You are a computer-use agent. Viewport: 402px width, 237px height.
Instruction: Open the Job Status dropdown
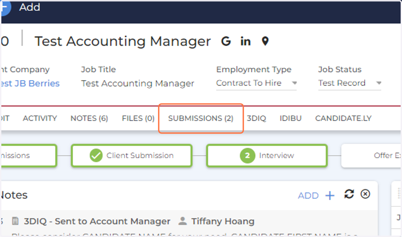point(350,83)
